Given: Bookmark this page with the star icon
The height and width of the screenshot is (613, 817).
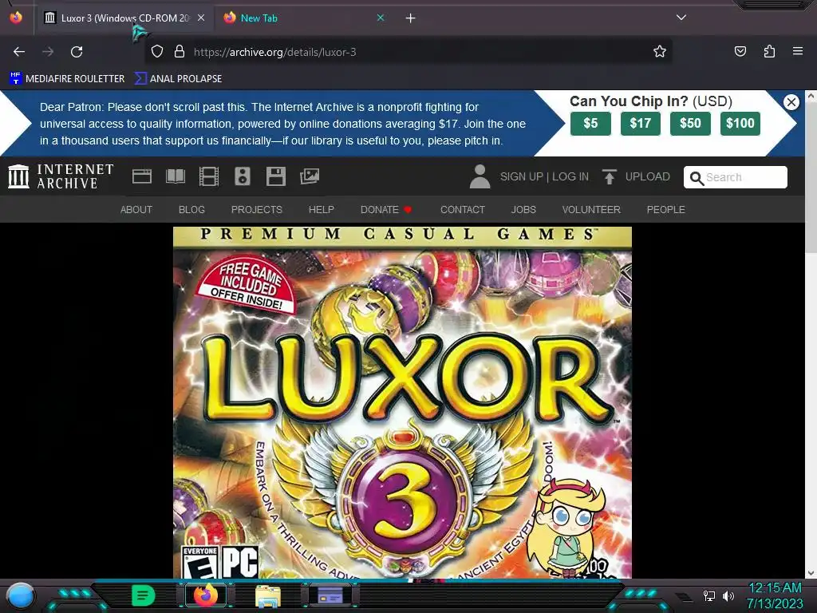Looking at the screenshot, I should (660, 52).
